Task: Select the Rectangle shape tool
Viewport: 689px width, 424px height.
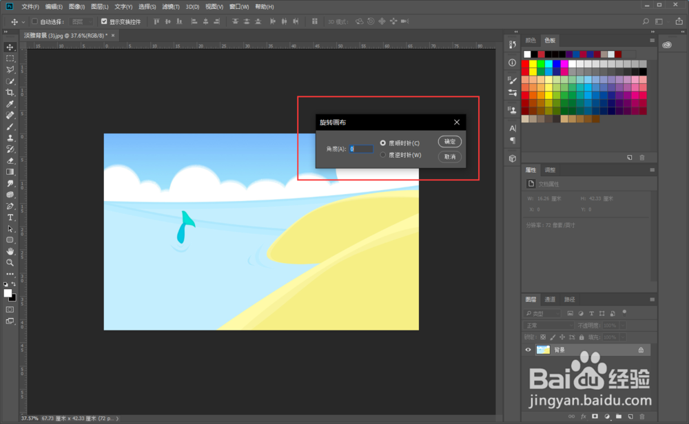Action: pyautogui.click(x=10, y=240)
